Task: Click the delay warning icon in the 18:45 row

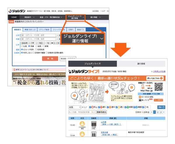Action: (82, 124)
